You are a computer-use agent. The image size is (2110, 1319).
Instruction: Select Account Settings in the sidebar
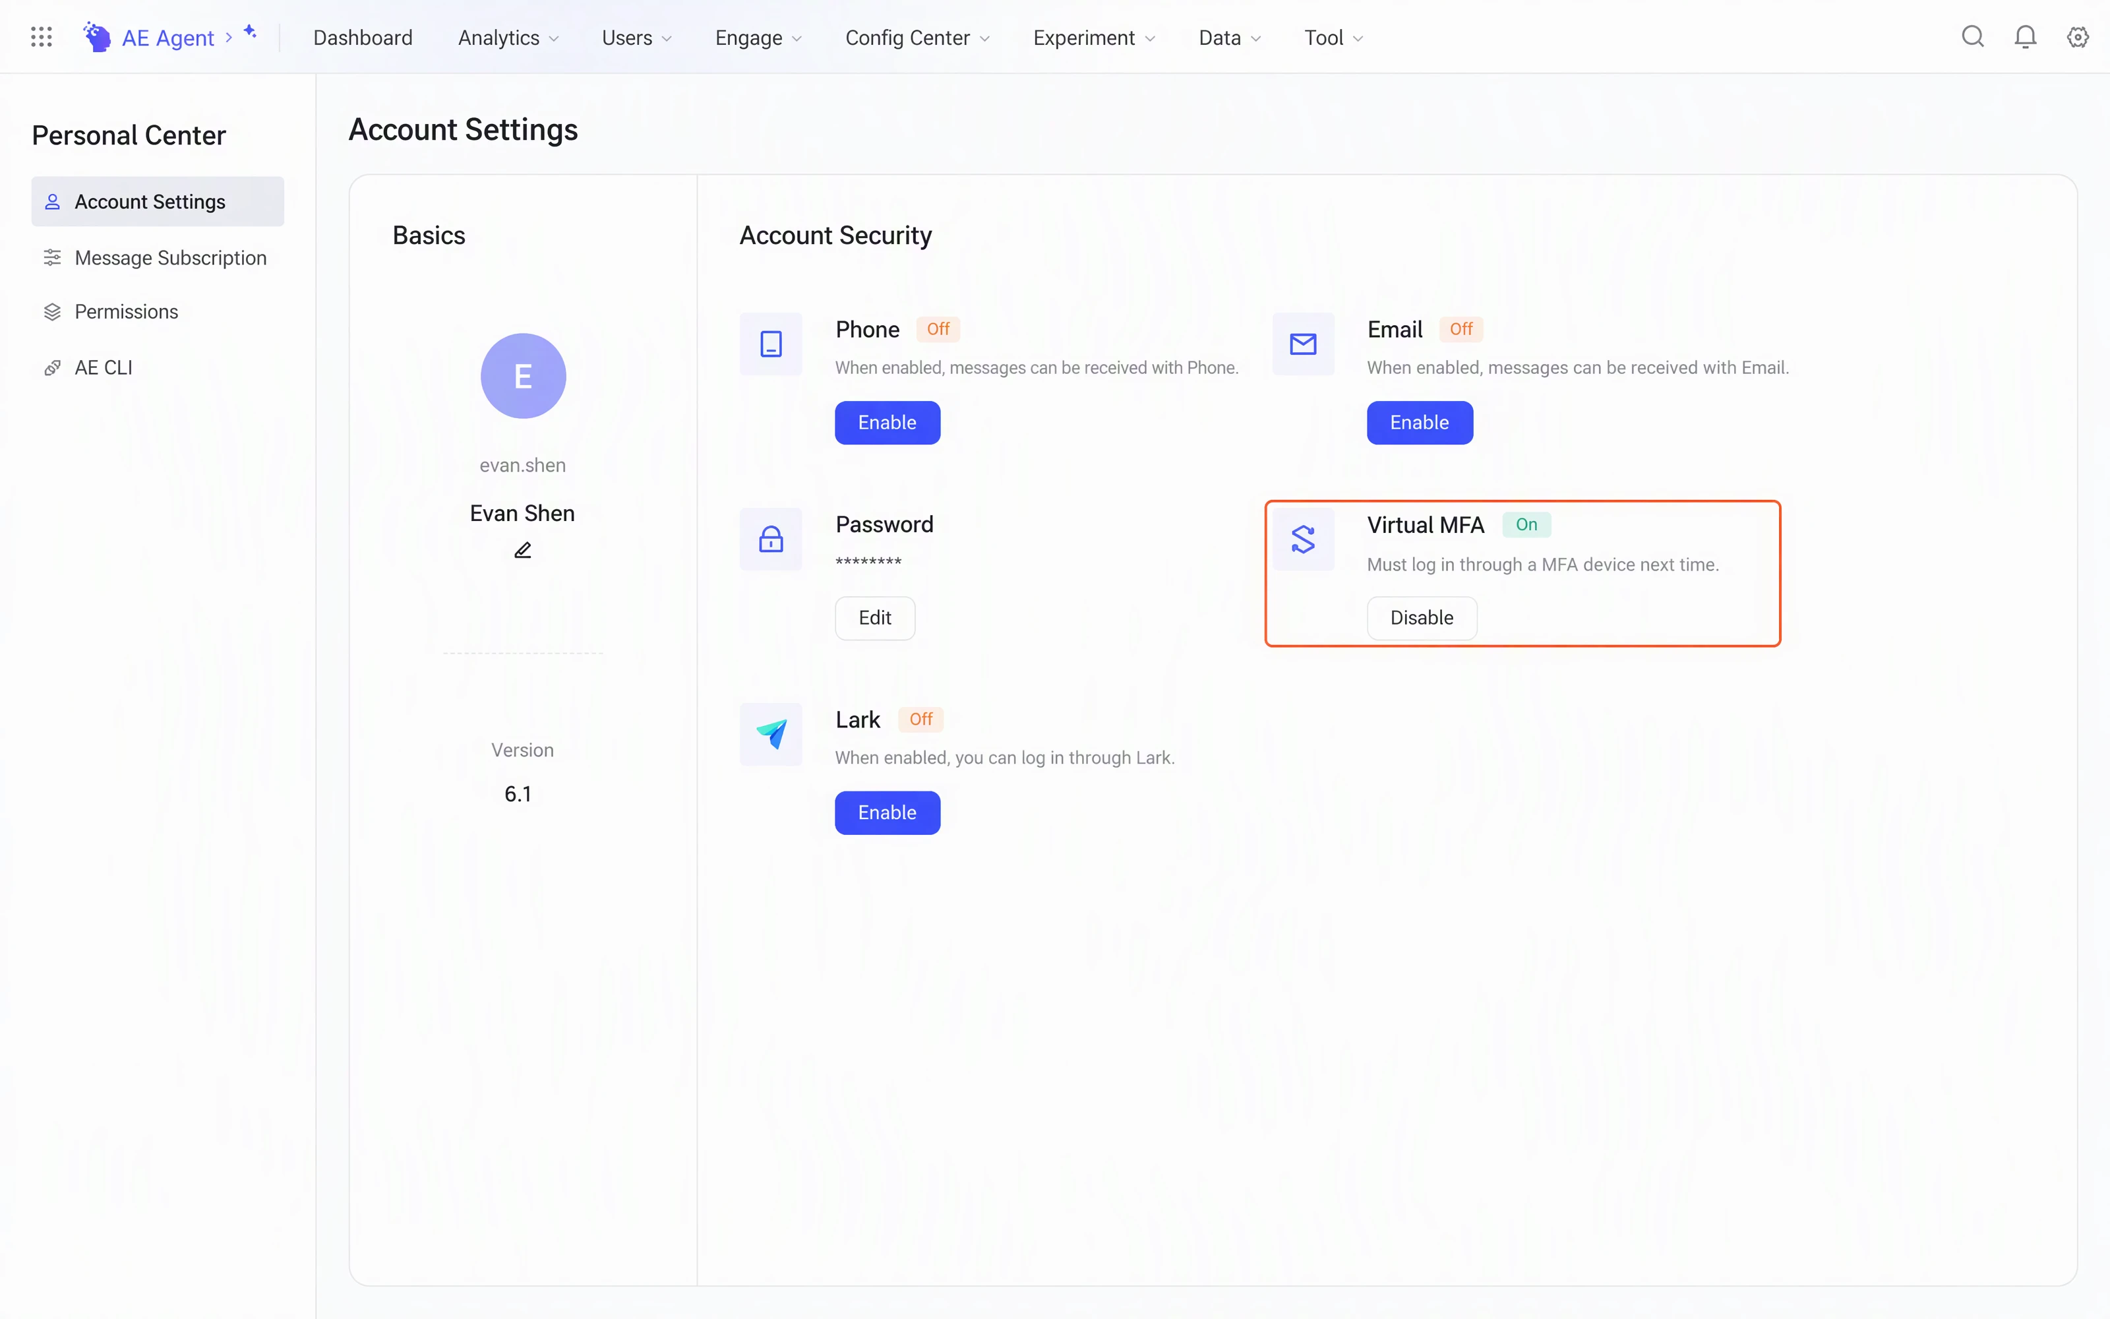[x=158, y=202]
